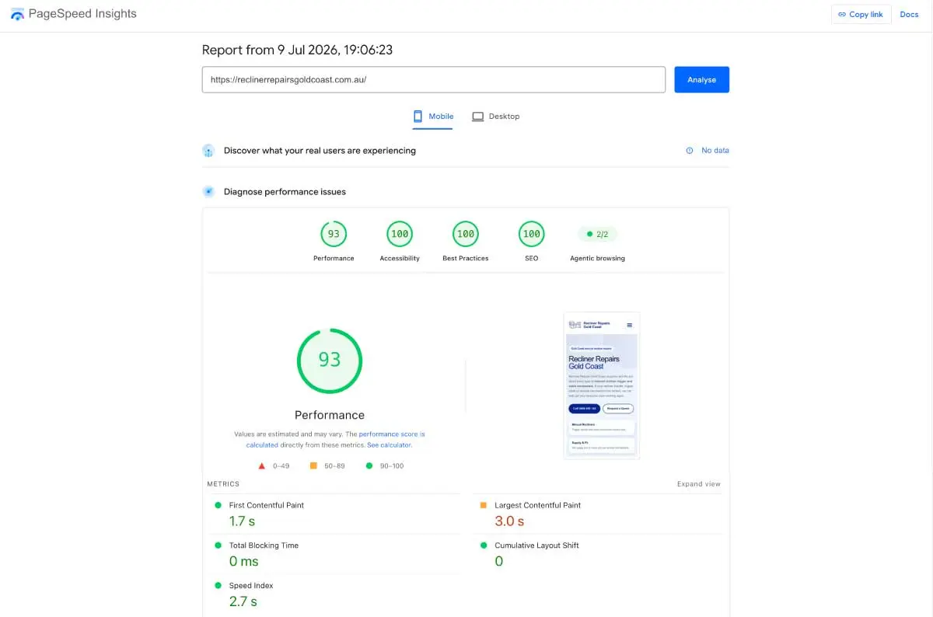Click the large 93 performance gauge
The height and width of the screenshot is (617, 933).
330,360
